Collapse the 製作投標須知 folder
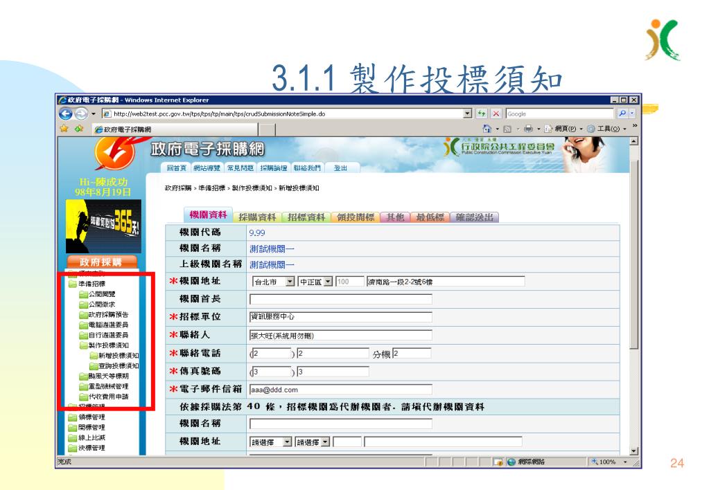This screenshot has height=490, width=709. 103,345
